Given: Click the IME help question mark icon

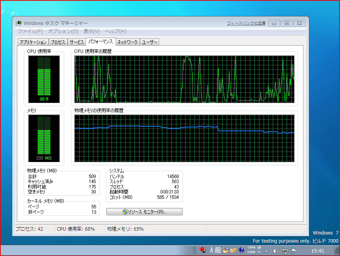Looking at the screenshot, I should pos(241,250).
